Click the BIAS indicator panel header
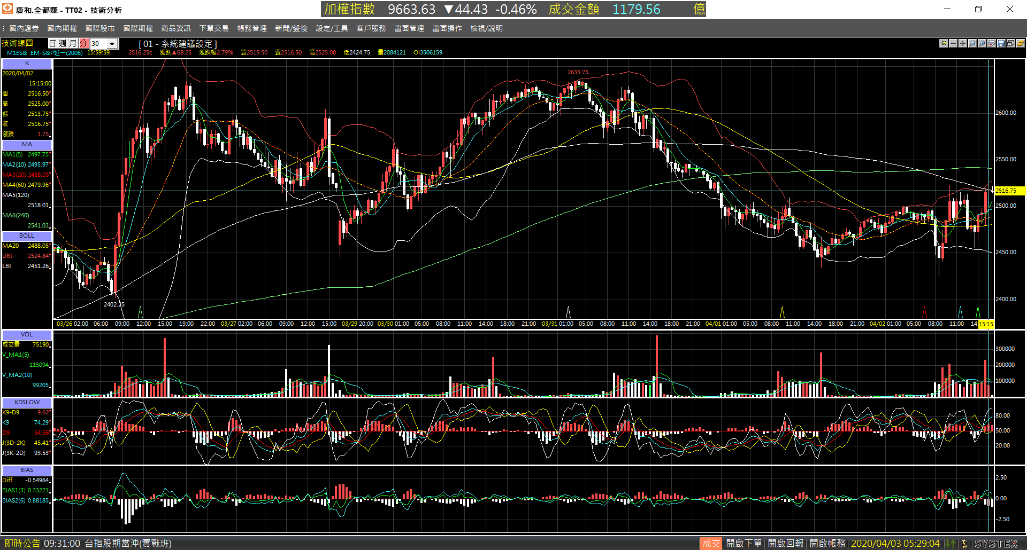This screenshot has width=1027, height=550. (x=27, y=470)
